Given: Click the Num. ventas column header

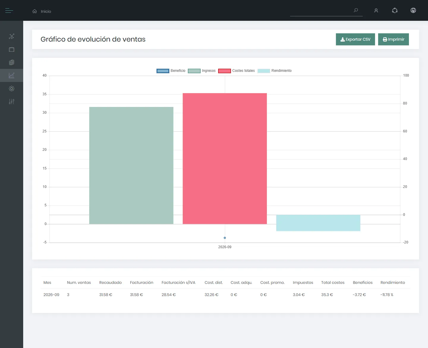Looking at the screenshot, I should tap(79, 283).
